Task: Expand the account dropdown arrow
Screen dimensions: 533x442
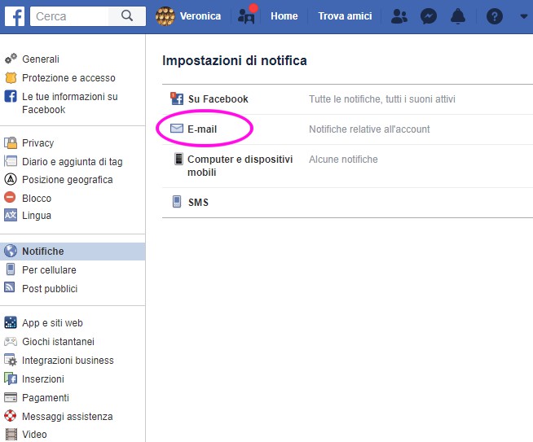Action: tap(524, 16)
